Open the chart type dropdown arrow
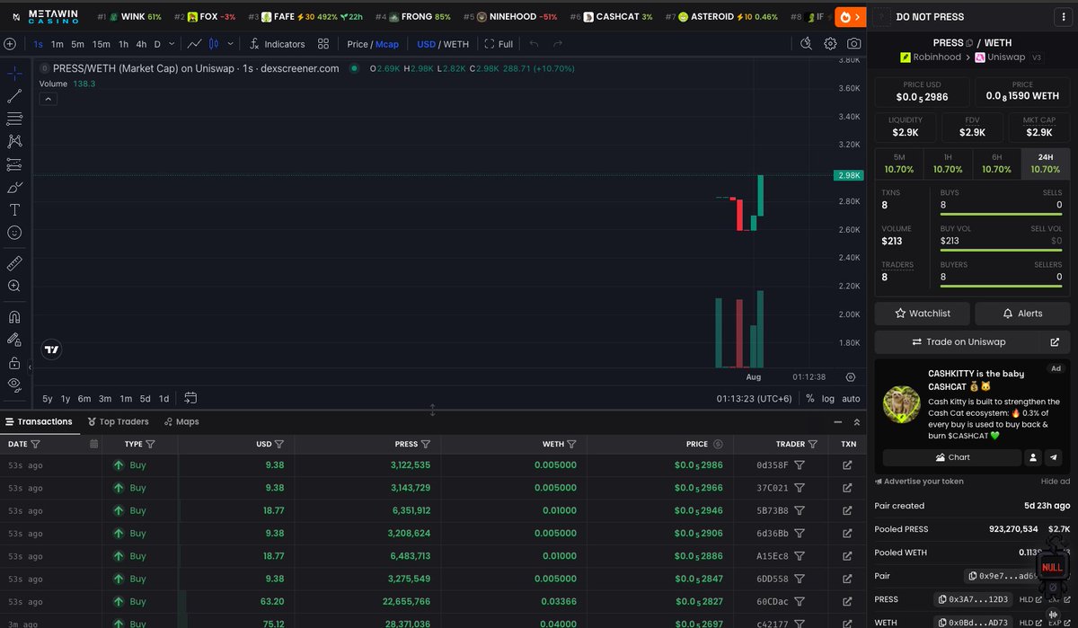 point(231,44)
